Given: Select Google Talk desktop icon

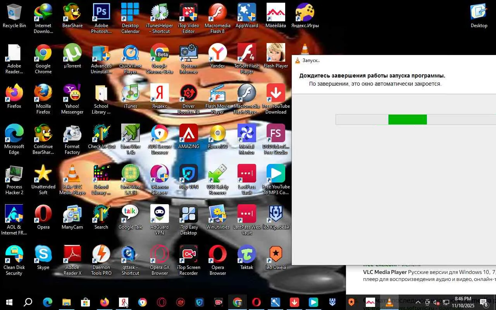Looking at the screenshot, I should (131, 218).
